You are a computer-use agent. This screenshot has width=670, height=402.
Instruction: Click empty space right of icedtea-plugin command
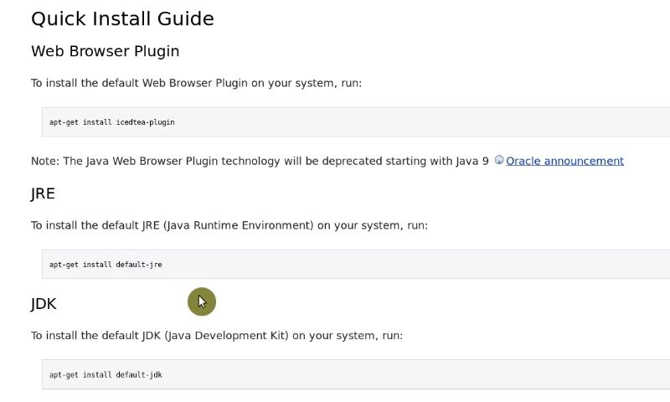tap(423, 122)
